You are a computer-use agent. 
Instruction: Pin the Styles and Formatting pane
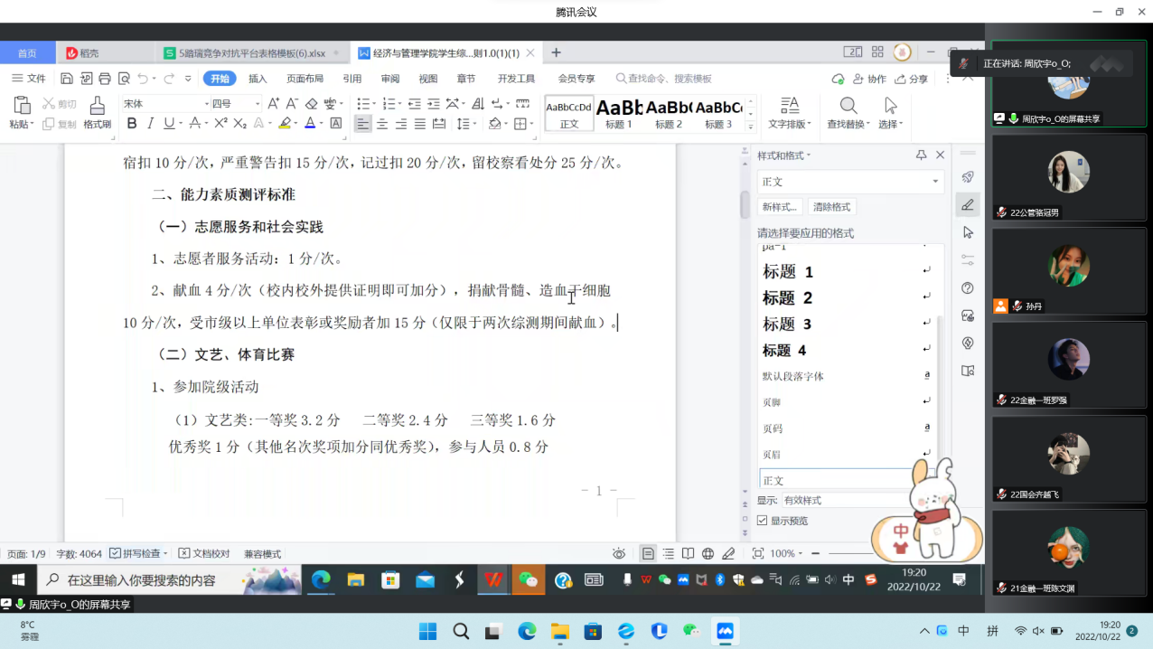pyautogui.click(x=921, y=155)
